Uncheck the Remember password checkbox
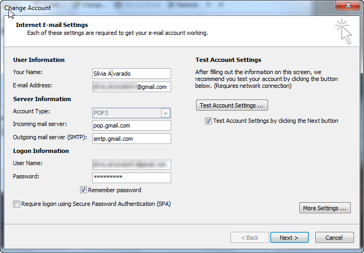Viewport: 364px width, 253px height. [x=84, y=190]
